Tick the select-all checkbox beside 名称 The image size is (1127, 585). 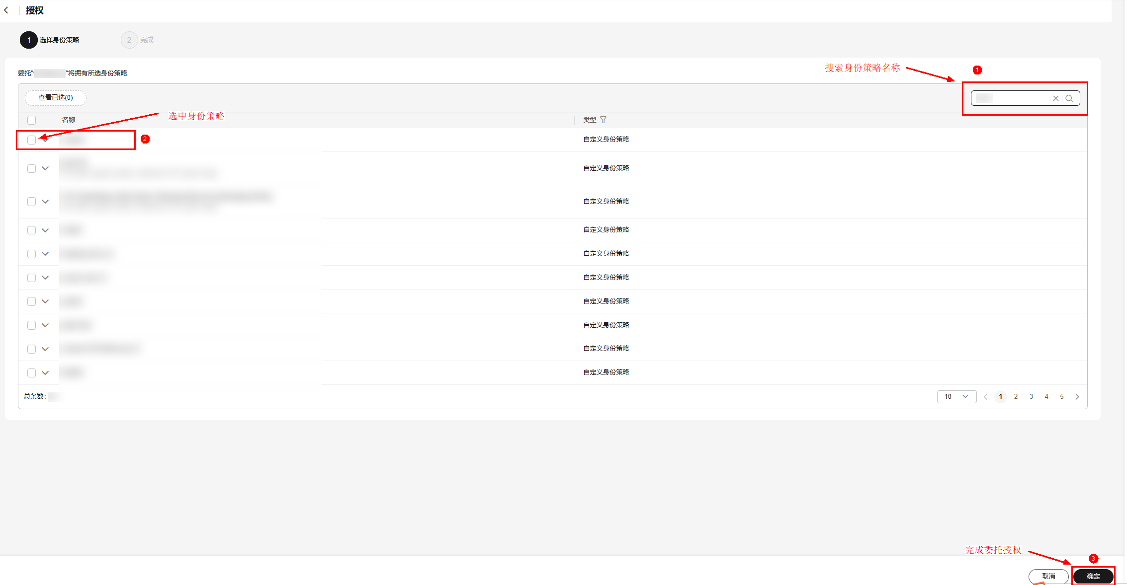tap(32, 120)
